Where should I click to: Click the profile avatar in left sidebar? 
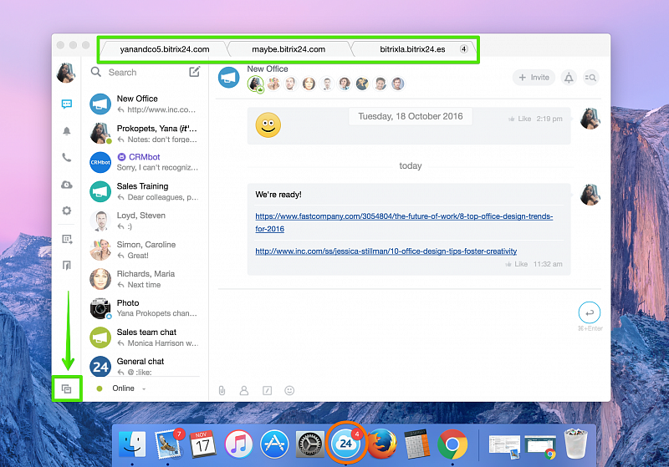pos(66,73)
